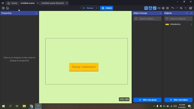Click the cursor coordinates readout -630;-689
The height and width of the screenshot is (109, 194).
(x=124, y=99)
